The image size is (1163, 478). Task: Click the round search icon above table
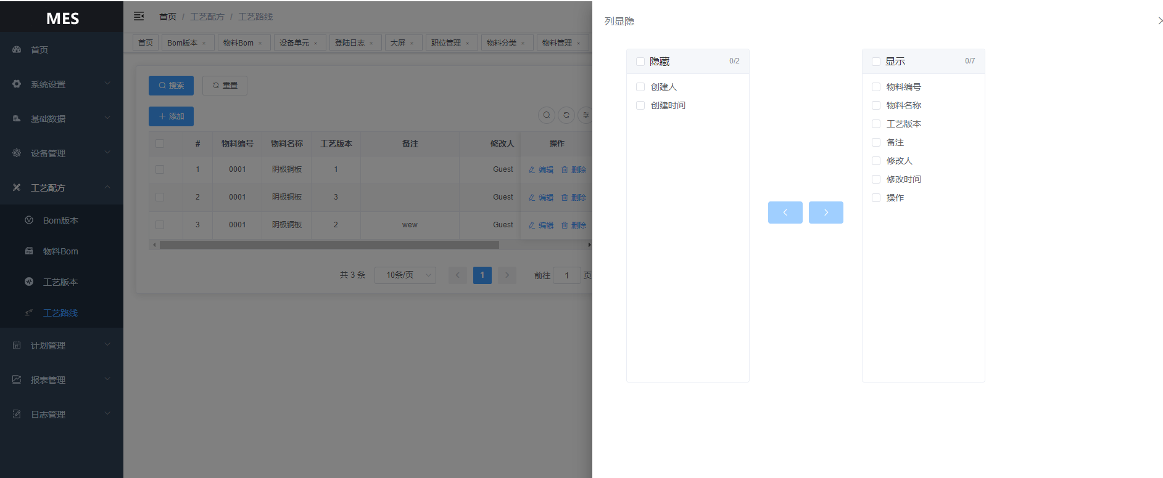tap(547, 115)
